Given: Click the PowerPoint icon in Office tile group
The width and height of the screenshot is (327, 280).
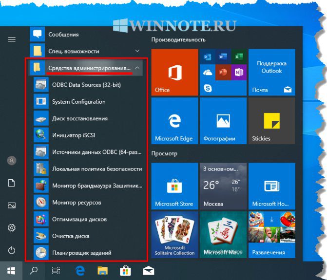Looking at the screenshot, I should 223,72.
